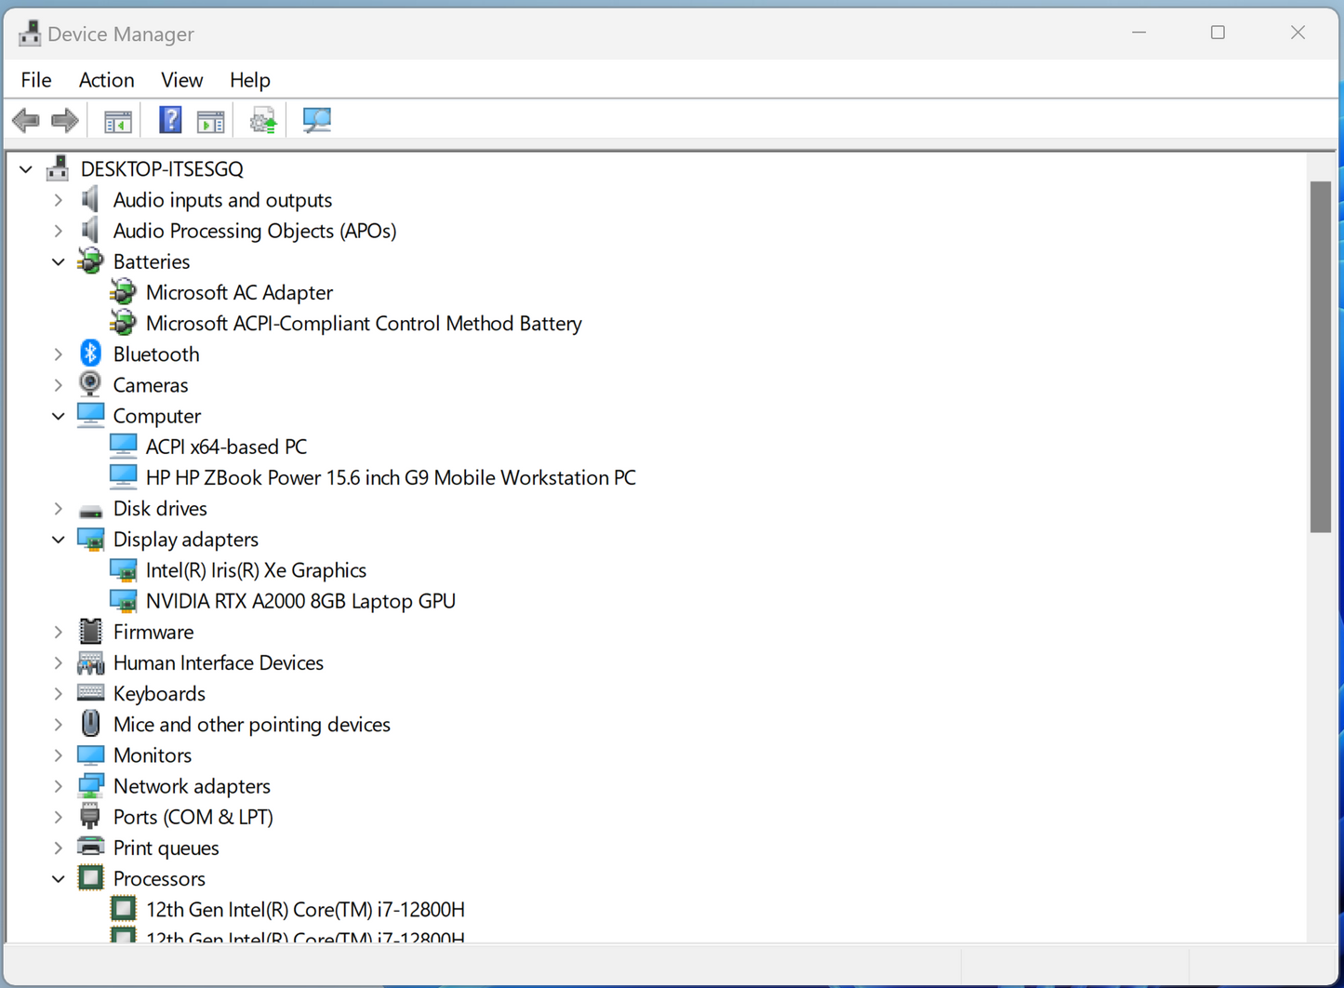Expand the Keyboards category
Viewport: 1344px width, 988px height.
[x=59, y=694]
